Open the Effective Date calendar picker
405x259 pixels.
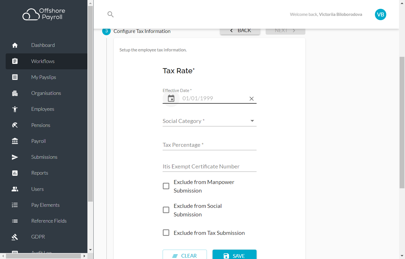171,98
